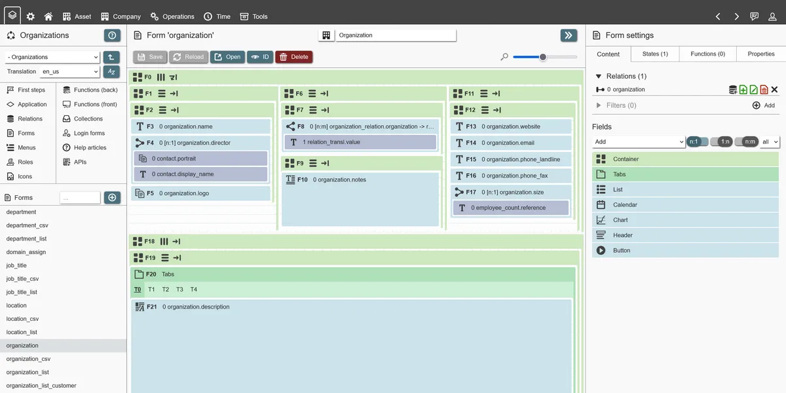
Task: Collapse form settings with double-chevron button
Action: (x=569, y=35)
